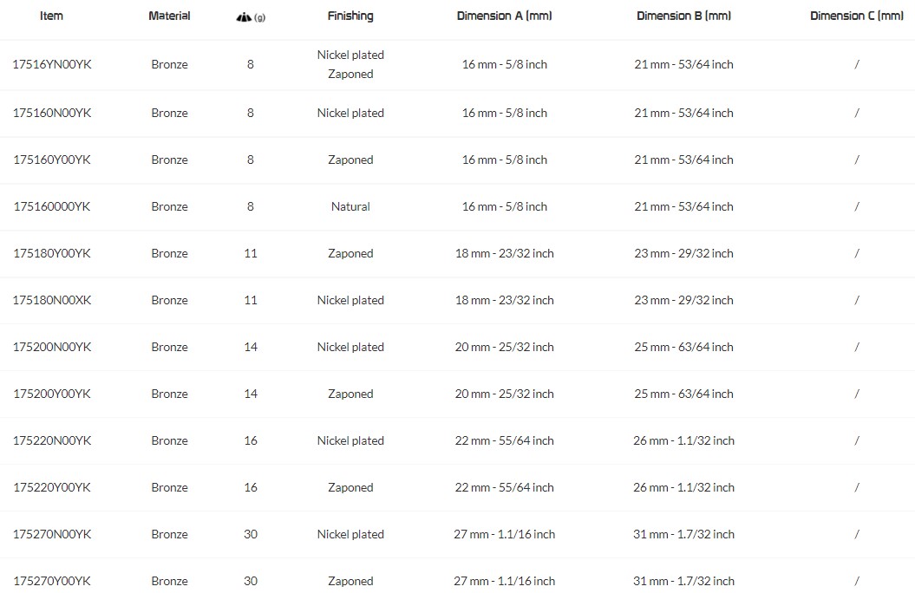This screenshot has height=593, width=915.
Task: Click the Finishing column header
Action: click(350, 16)
